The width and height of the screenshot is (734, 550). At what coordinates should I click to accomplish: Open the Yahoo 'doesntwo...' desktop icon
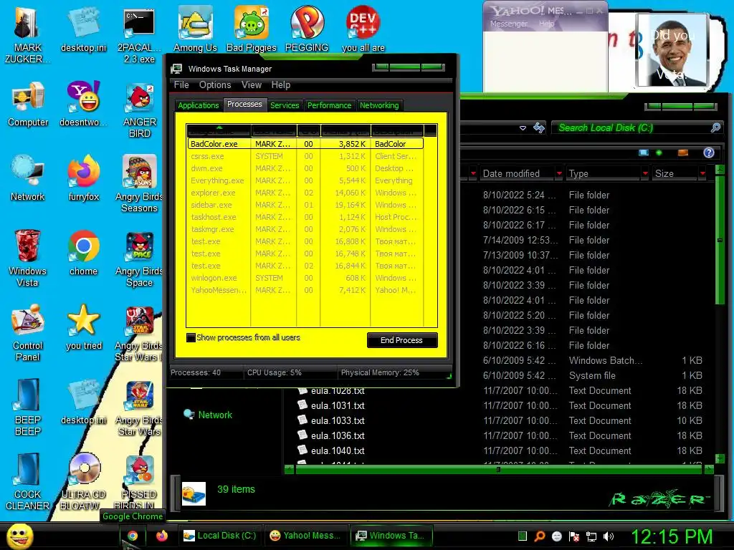tap(83, 104)
